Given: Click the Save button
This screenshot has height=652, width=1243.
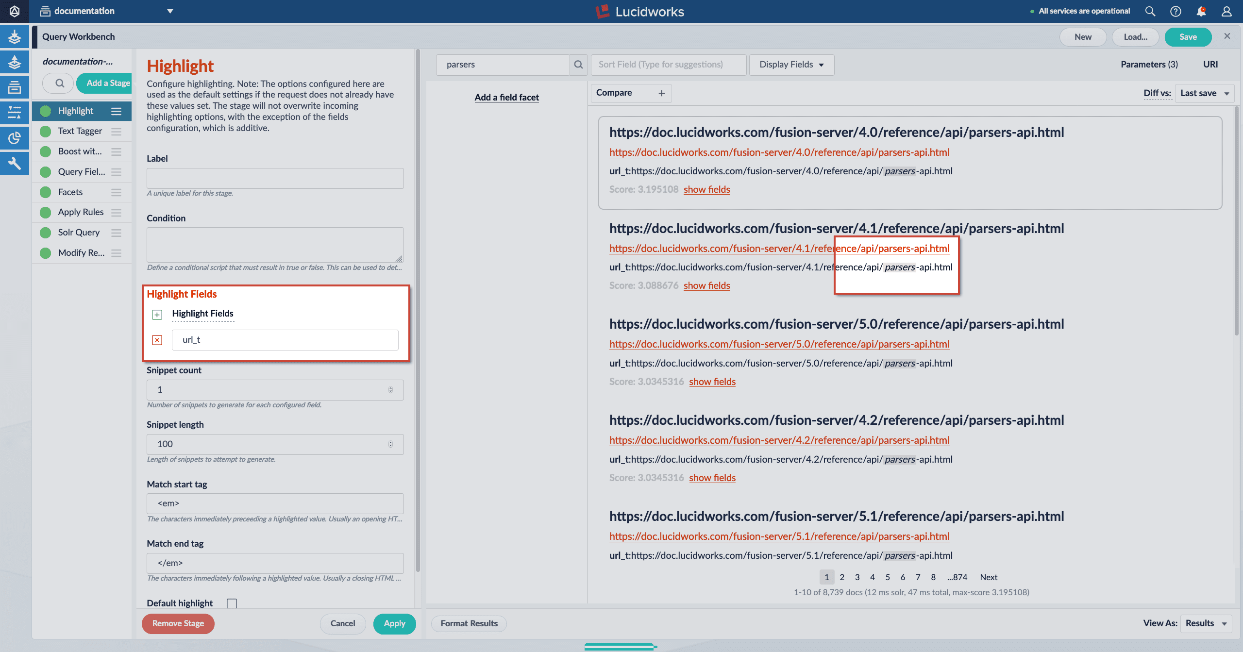Looking at the screenshot, I should pos(1188,37).
